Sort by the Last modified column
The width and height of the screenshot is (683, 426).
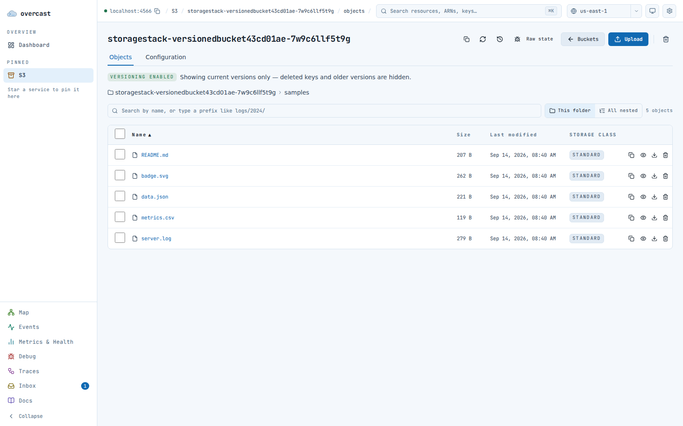[x=513, y=135]
